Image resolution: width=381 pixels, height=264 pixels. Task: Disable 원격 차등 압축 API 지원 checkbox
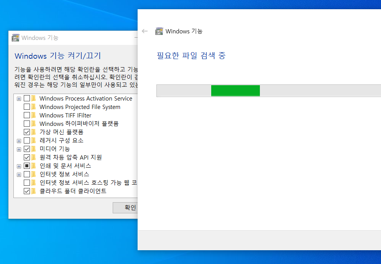point(27,157)
